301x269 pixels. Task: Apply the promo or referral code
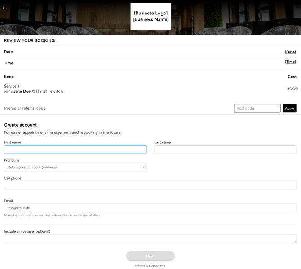coord(289,108)
